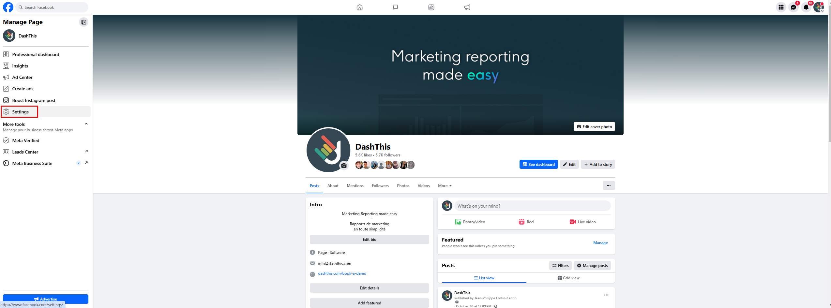The width and height of the screenshot is (831, 308).
Task: Select the Posts tab
Action: [314, 186]
